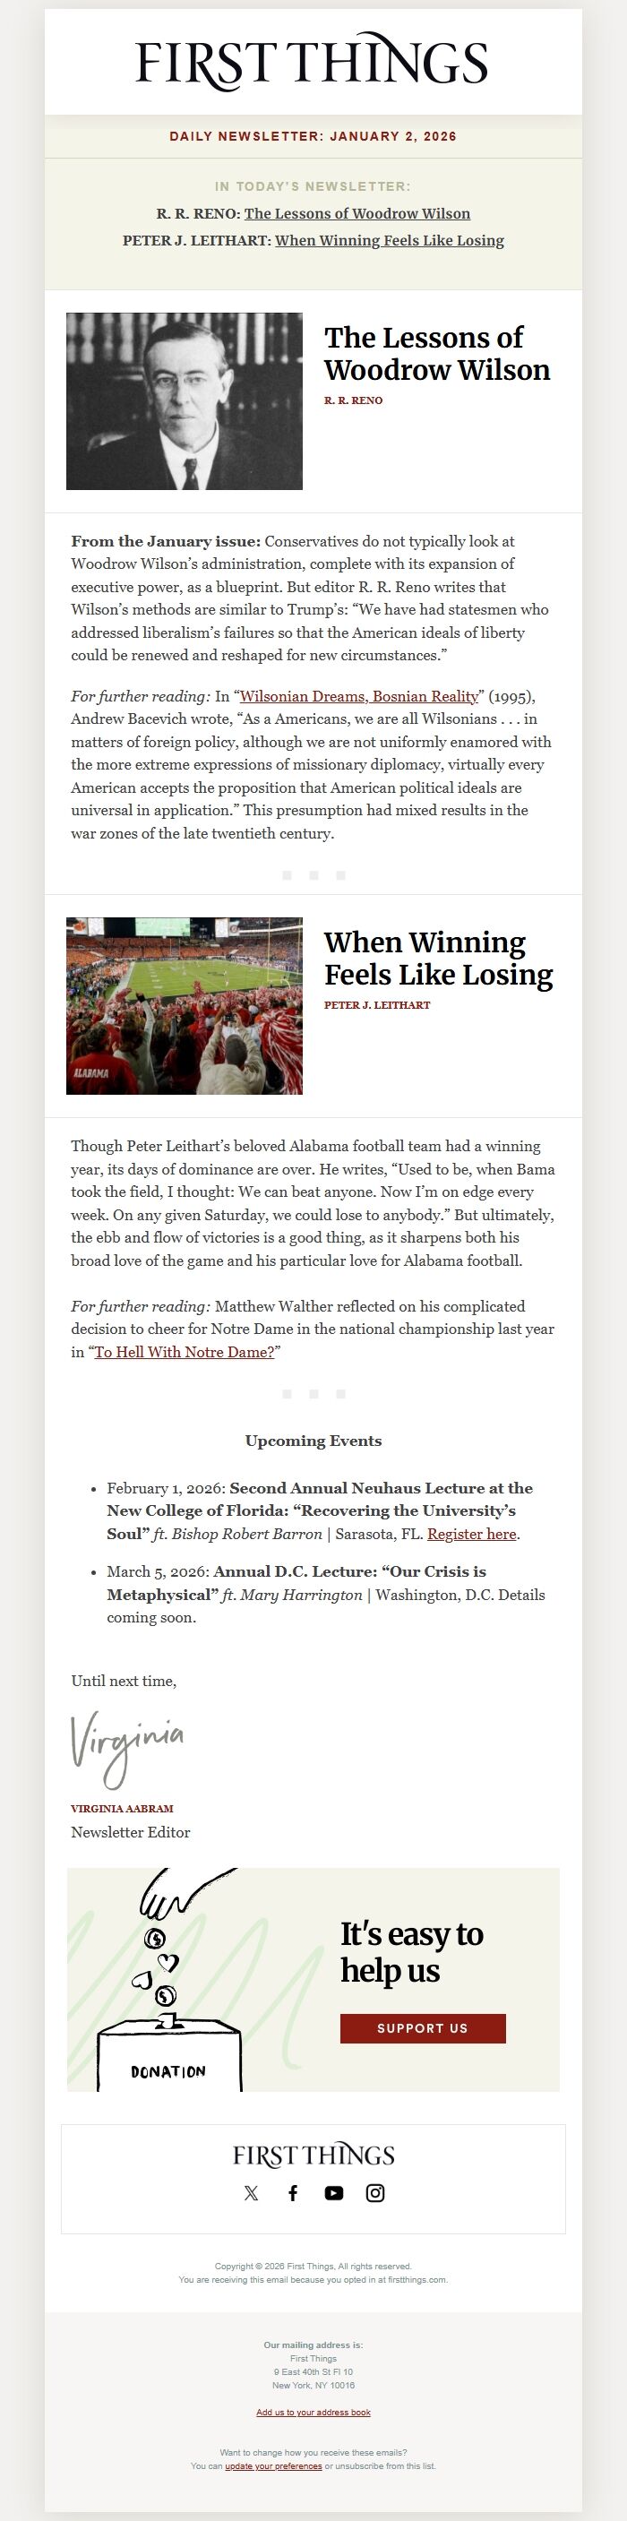Click the Virginia handwritten signature
Screen dimensions: 627x2521
pos(126,1747)
